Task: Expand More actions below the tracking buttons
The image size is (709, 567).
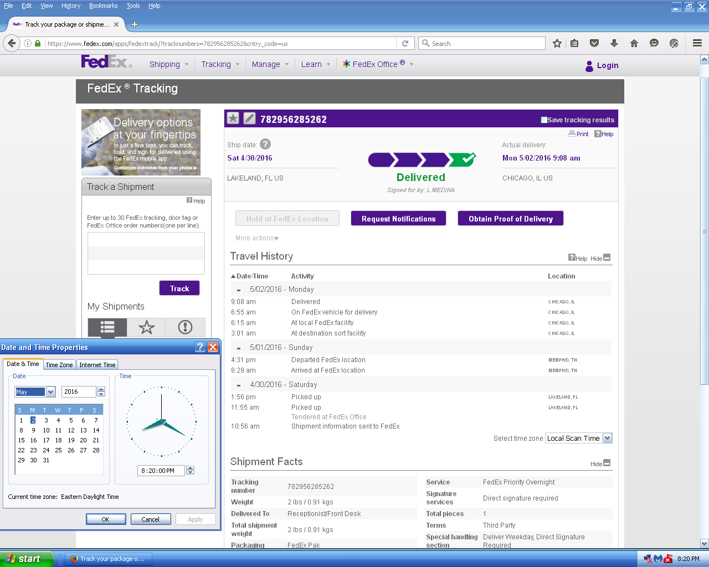Action: pos(256,238)
